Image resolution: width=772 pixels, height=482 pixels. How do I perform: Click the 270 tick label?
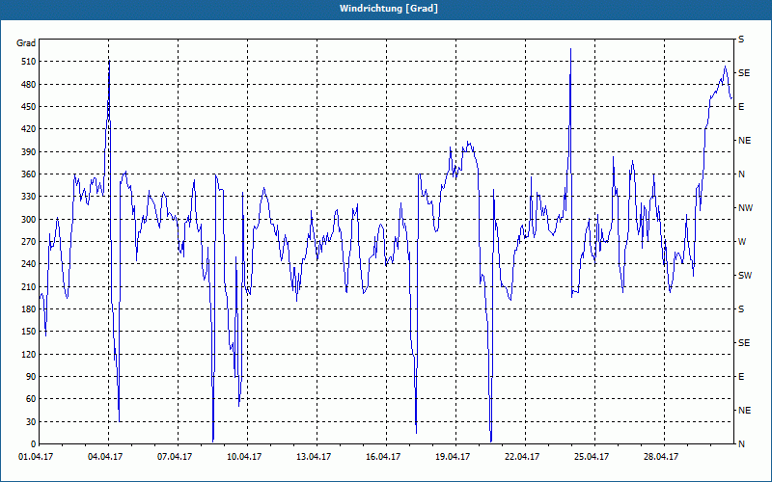pyautogui.click(x=29, y=242)
